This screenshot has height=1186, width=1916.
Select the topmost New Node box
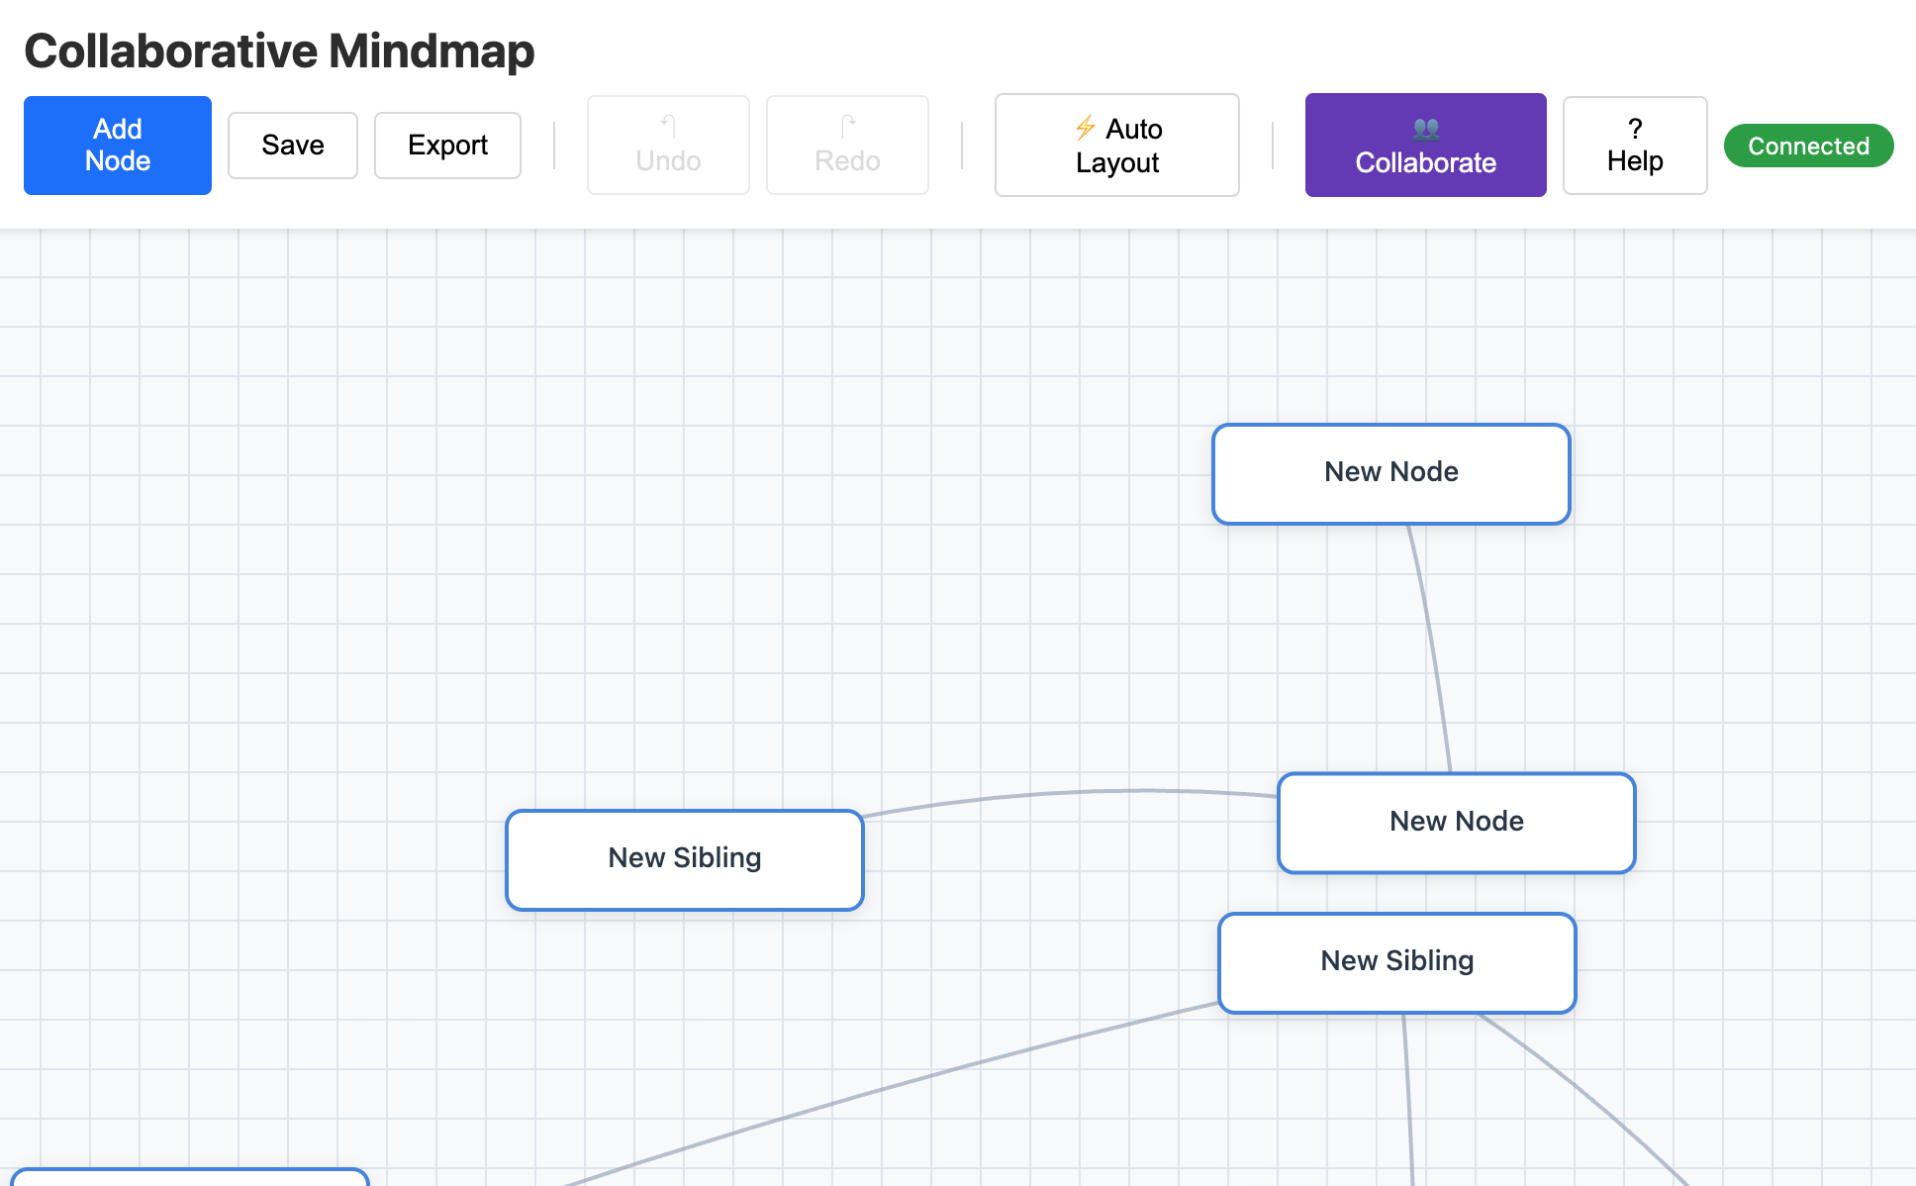coord(1391,474)
